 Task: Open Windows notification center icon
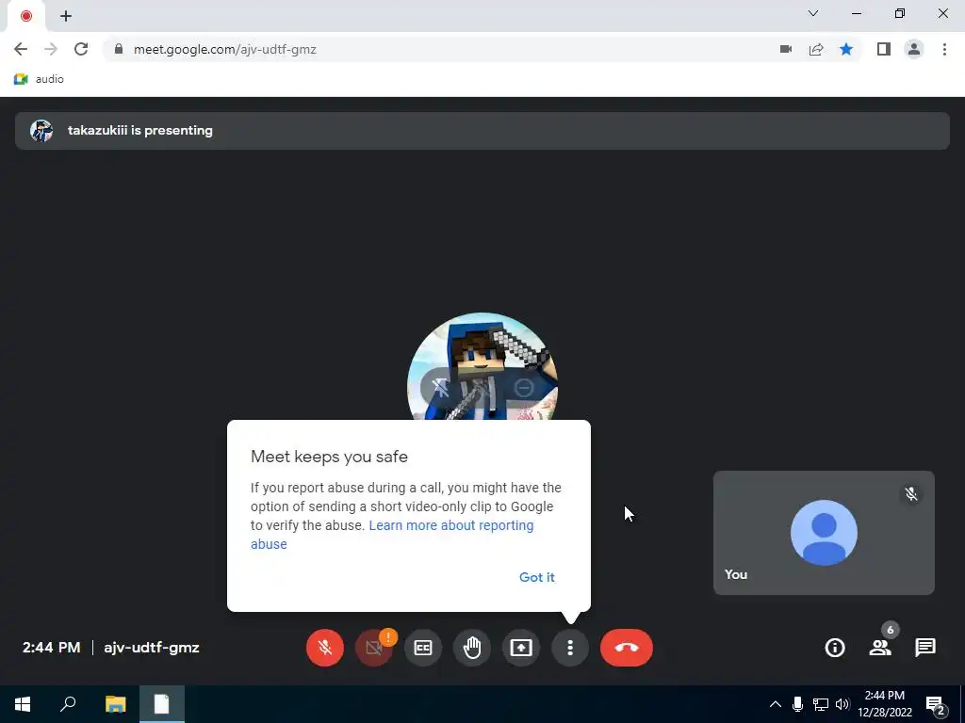pyautogui.click(x=936, y=704)
